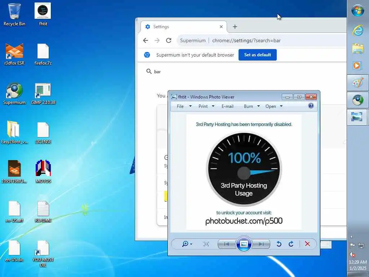Screen dimensions: 369x277
Task: Minimize the Photo Viewer window
Action: (x=287, y=97)
